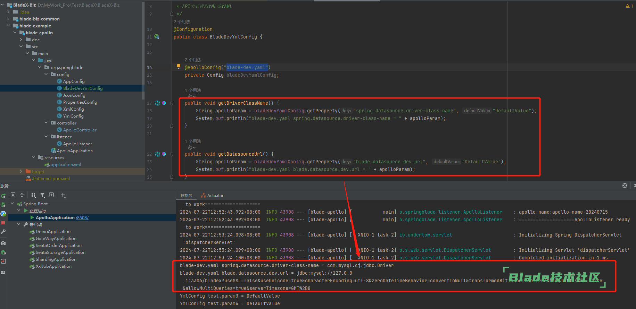Open ApolloListener class
The height and width of the screenshot is (309, 636).
[x=77, y=144]
